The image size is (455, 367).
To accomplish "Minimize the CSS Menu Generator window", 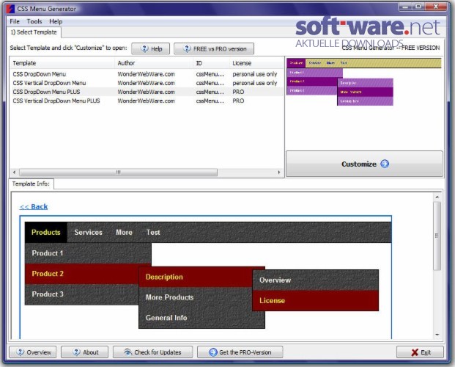I will coord(406,7).
